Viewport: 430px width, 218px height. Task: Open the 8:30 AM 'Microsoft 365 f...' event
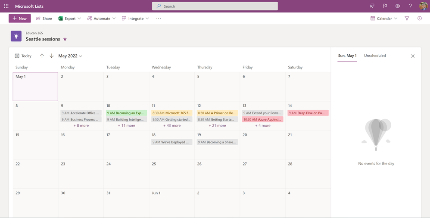pyautogui.click(x=172, y=113)
